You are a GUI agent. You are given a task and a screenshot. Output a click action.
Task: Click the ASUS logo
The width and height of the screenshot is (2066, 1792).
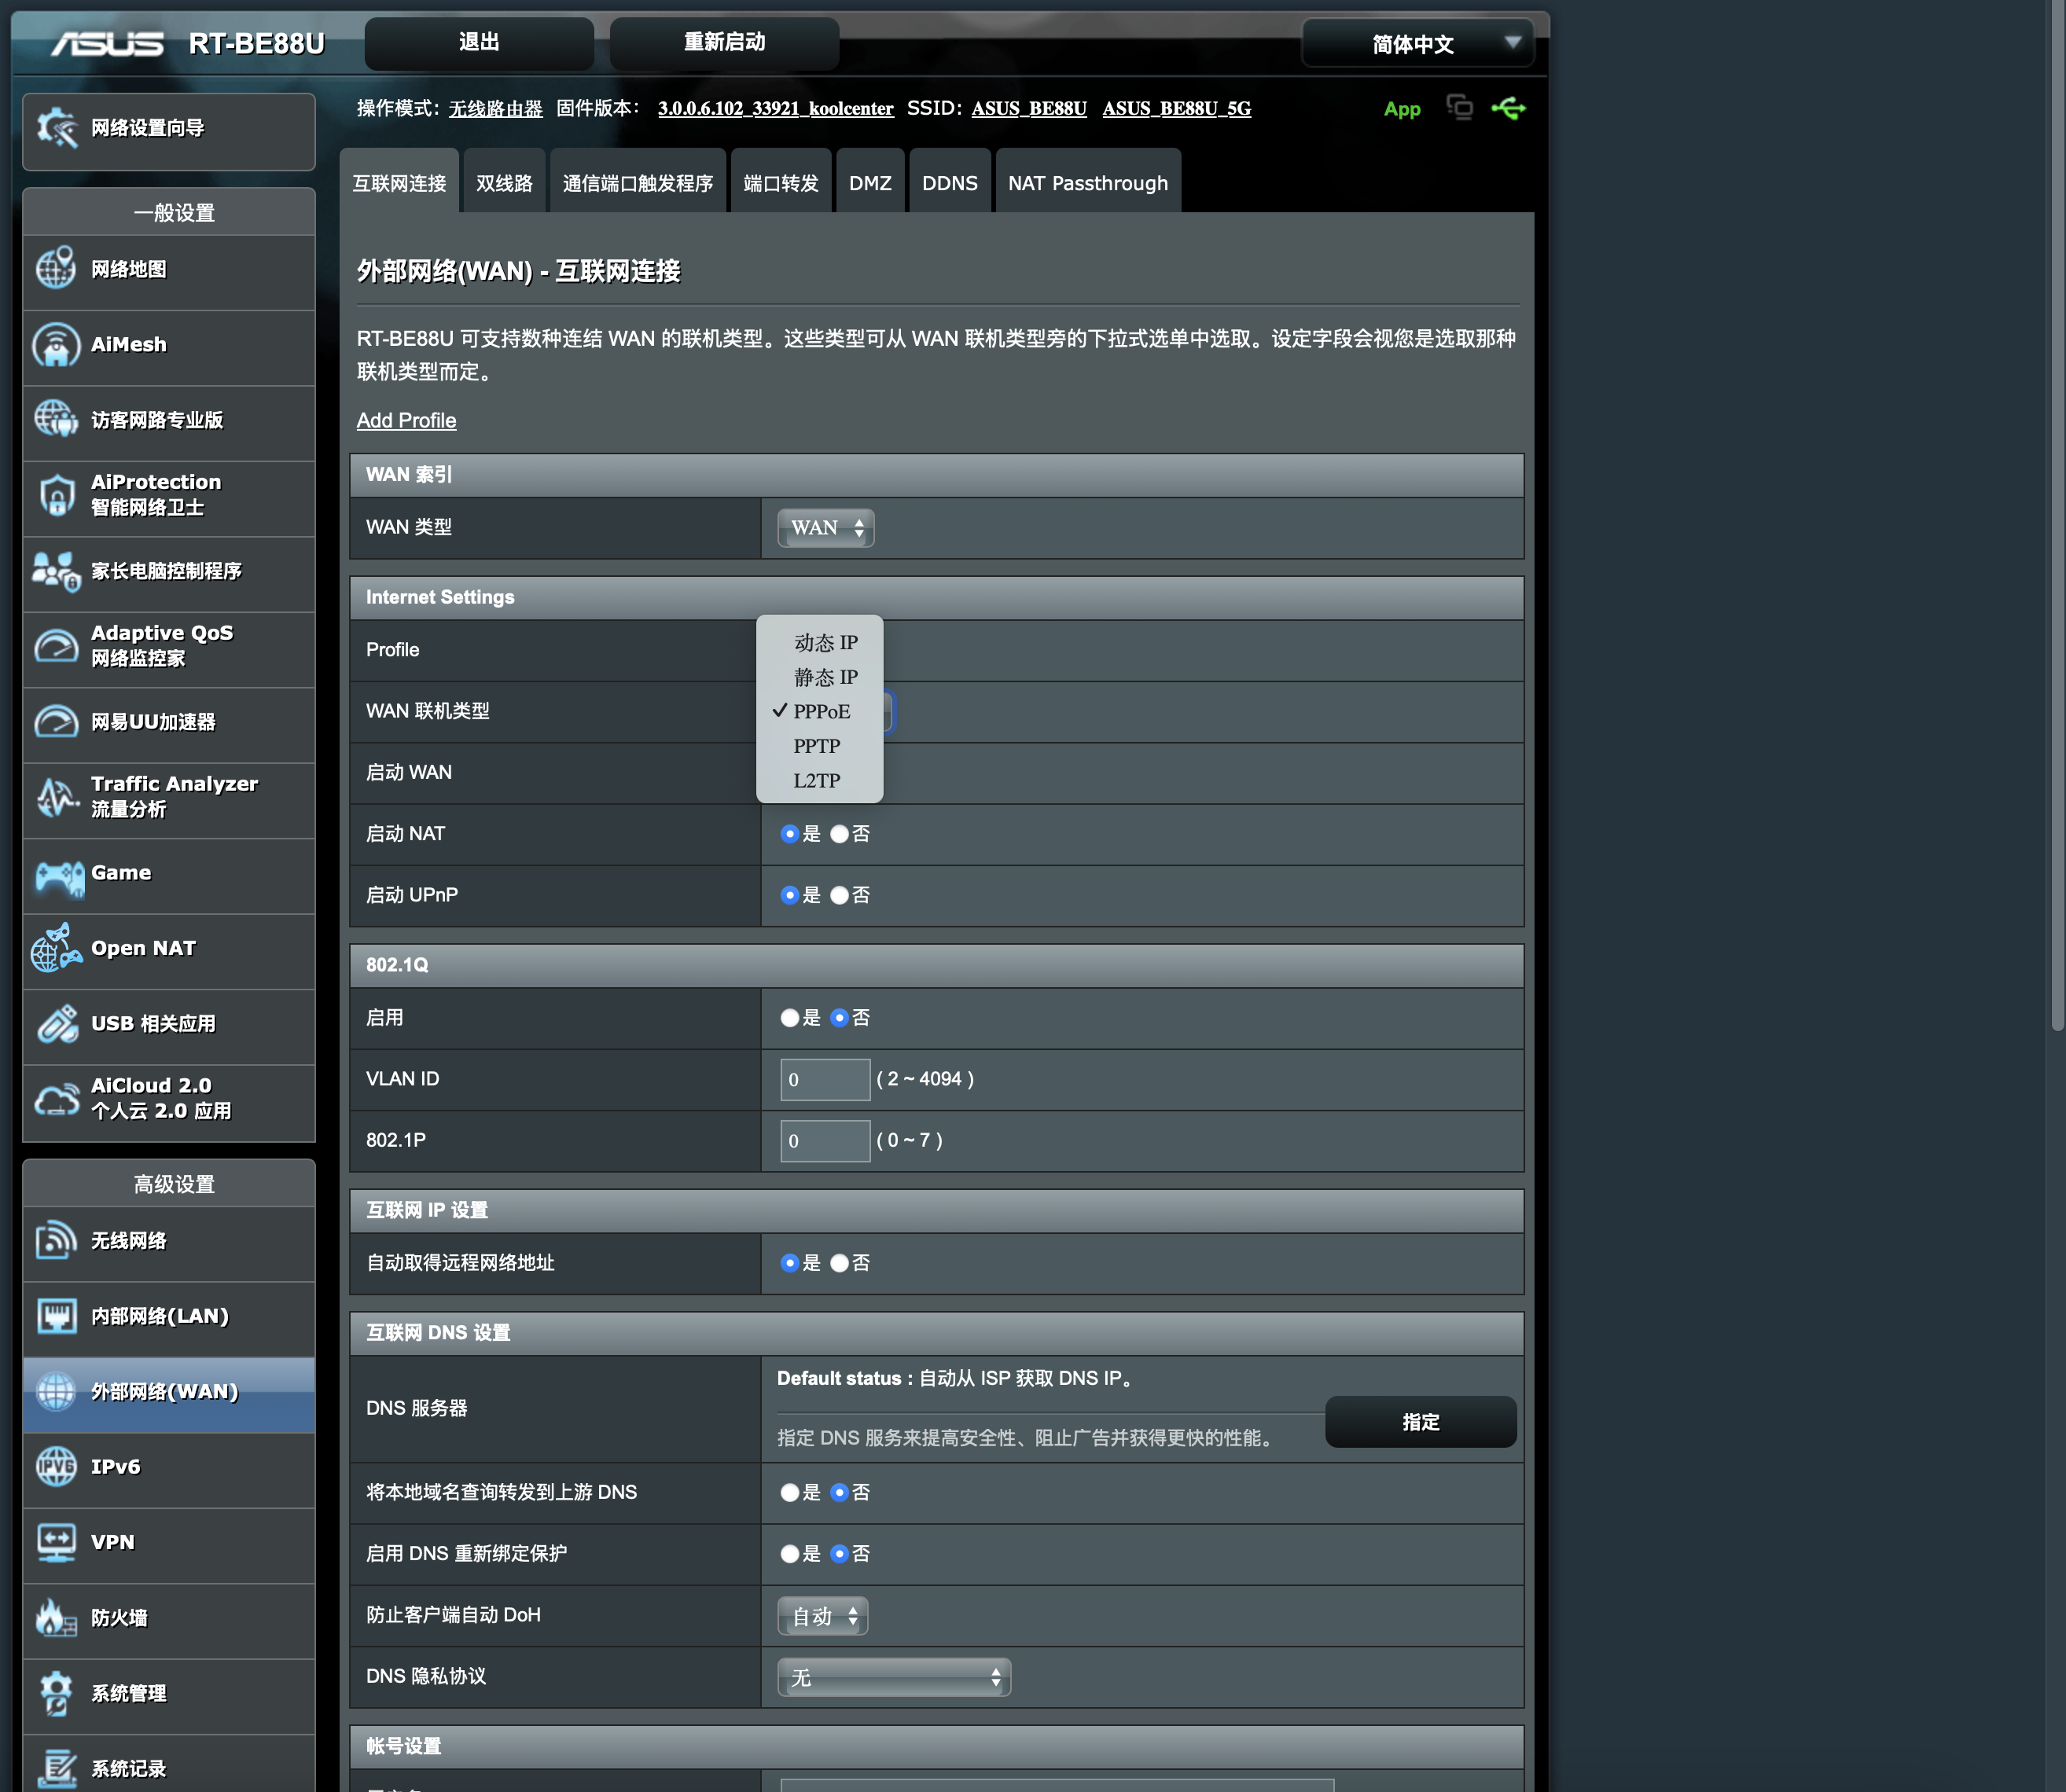click(107, 44)
